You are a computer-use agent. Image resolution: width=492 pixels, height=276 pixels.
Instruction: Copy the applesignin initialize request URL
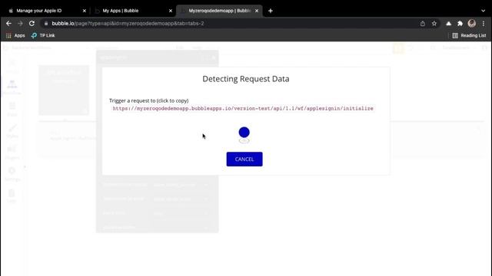click(243, 108)
